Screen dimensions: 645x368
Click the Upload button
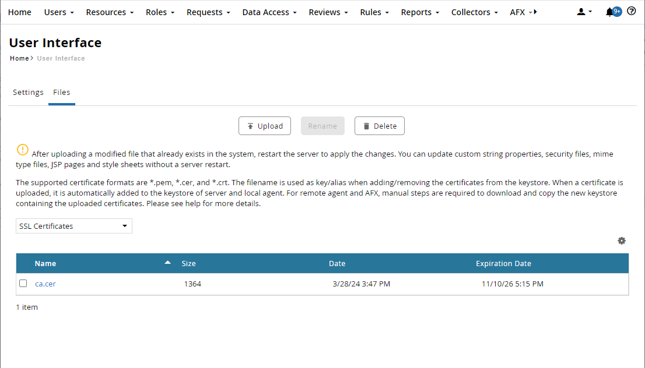coord(265,126)
